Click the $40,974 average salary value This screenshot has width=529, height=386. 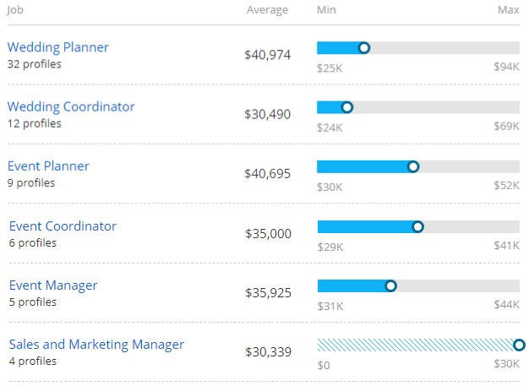point(267,55)
